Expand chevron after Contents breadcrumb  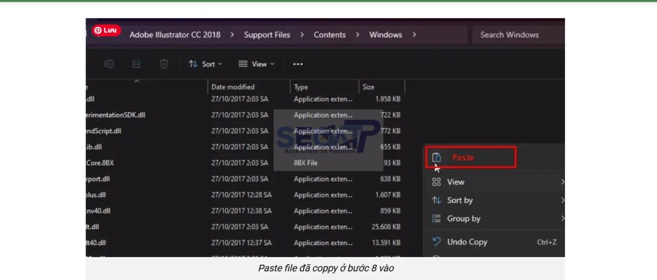tap(358, 34)
